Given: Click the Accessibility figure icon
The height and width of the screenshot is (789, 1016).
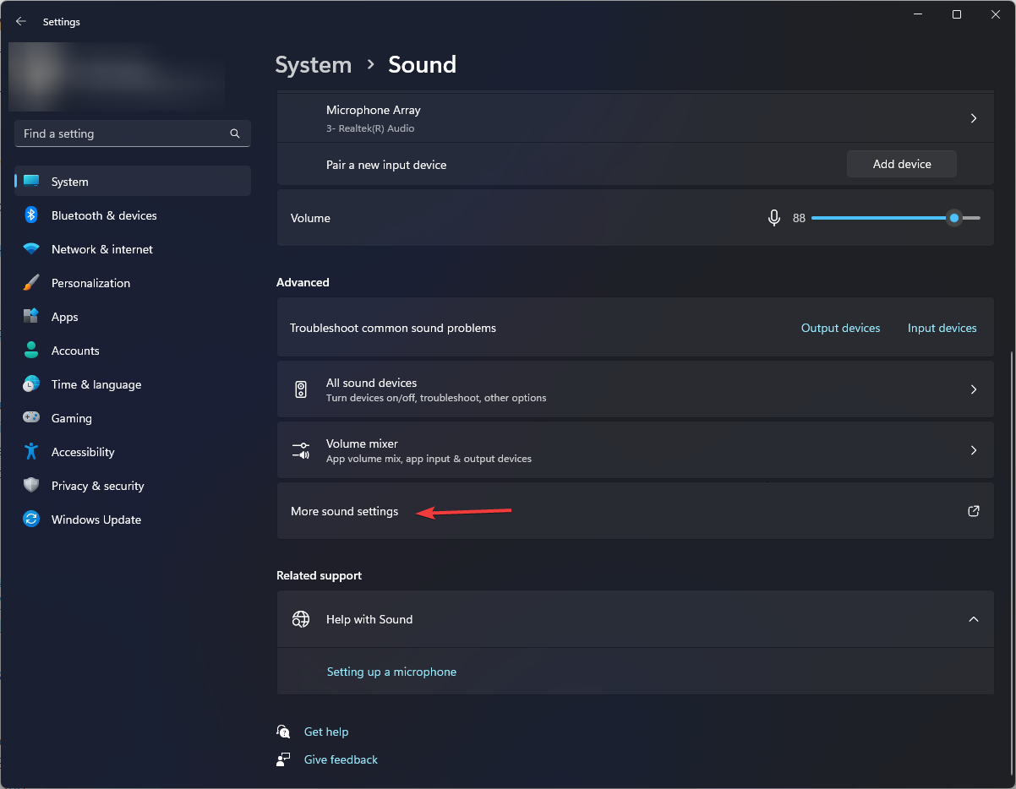Looking at the screenshot, I should point(31,452).
